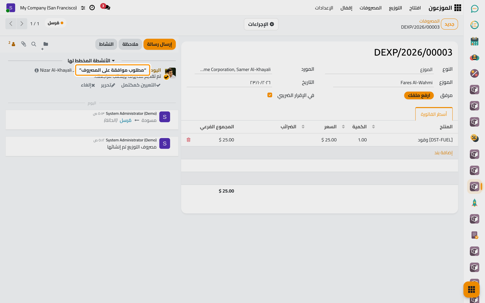Click the ملاحظة note button
This screenshot has height=303, width=485.
(x=130, y=44)
